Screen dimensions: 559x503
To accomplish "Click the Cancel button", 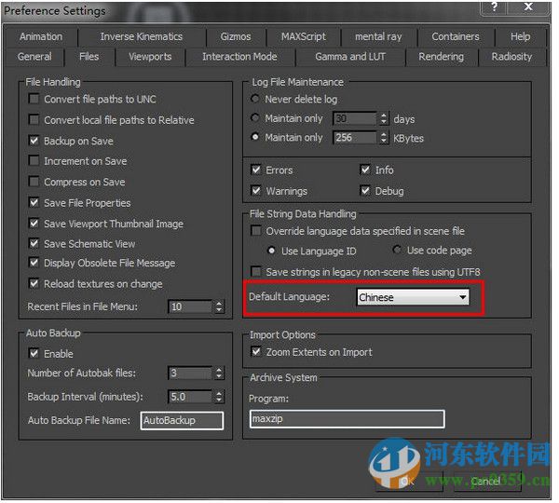I will click(486, 482).
